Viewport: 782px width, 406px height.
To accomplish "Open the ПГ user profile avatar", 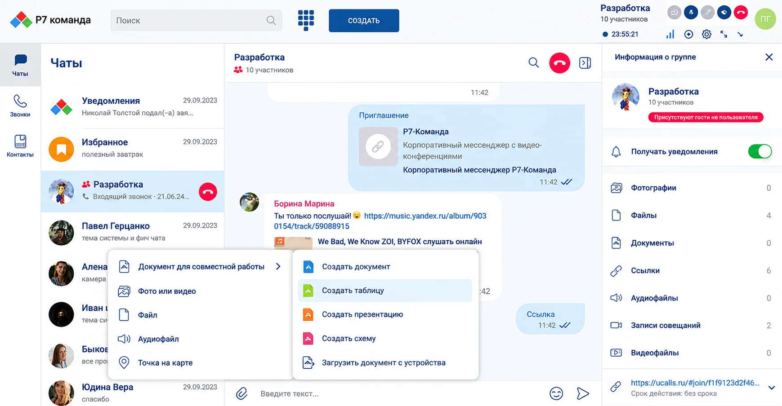I will tap(765, 19).
